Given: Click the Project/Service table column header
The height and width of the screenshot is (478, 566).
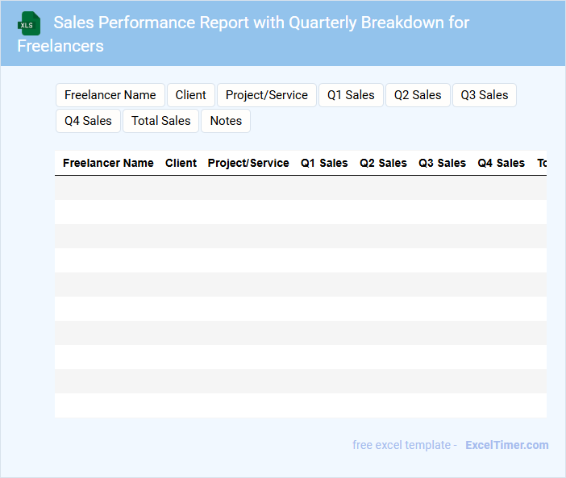Looking at the screenshot, I should click(248, 163).
